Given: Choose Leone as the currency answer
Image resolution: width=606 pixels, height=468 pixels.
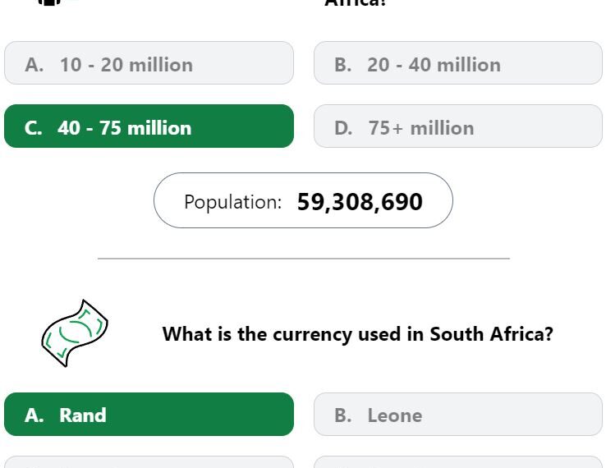Looking at the screenshot, I should [x=458, y=415].
